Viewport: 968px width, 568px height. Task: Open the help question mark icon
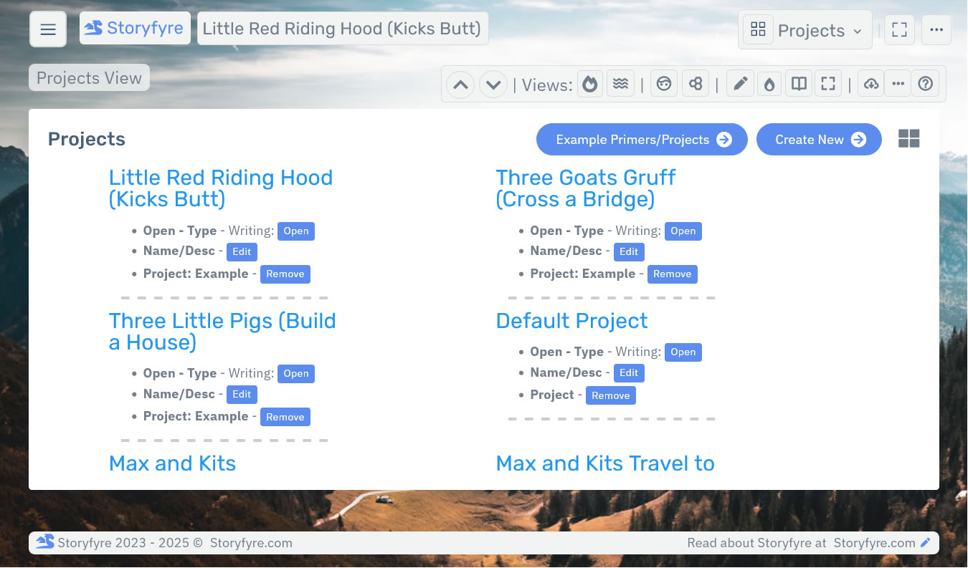click(925, 83)
